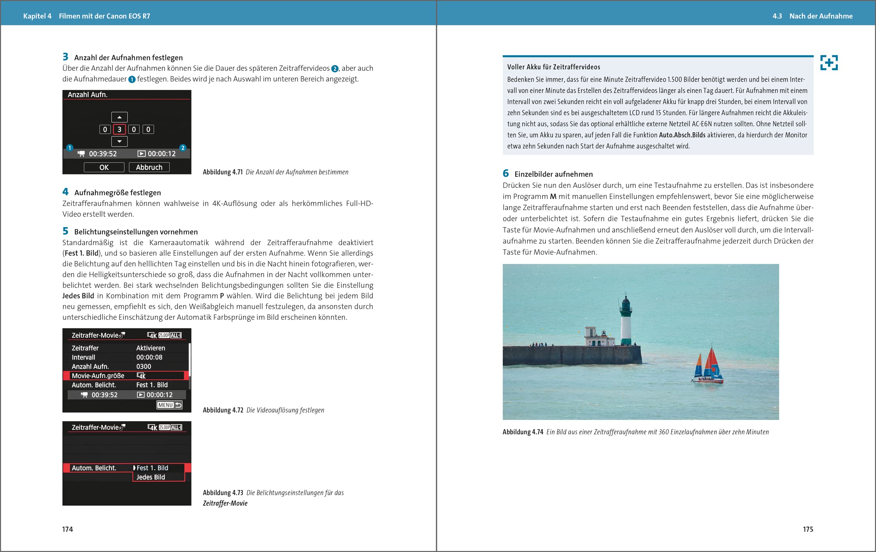Click the heading 'Anzahl der Aufnahmen festlegen'
876x552 pixels.
128,58
